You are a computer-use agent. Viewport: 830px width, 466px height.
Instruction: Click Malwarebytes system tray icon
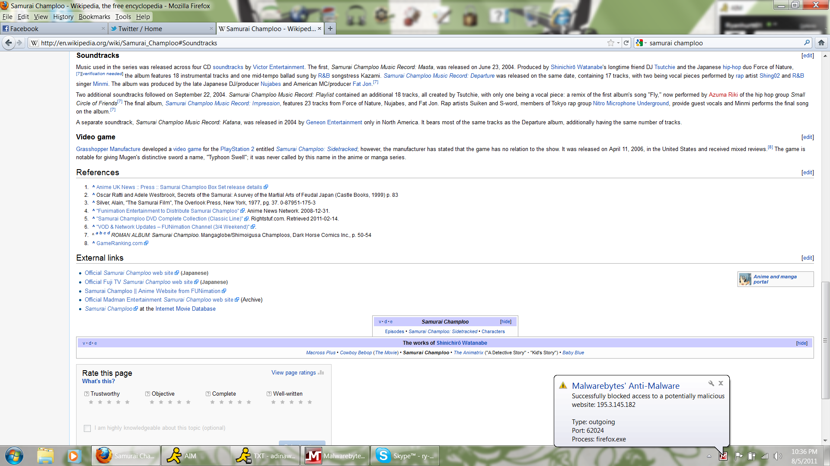[x=723, y=456]
